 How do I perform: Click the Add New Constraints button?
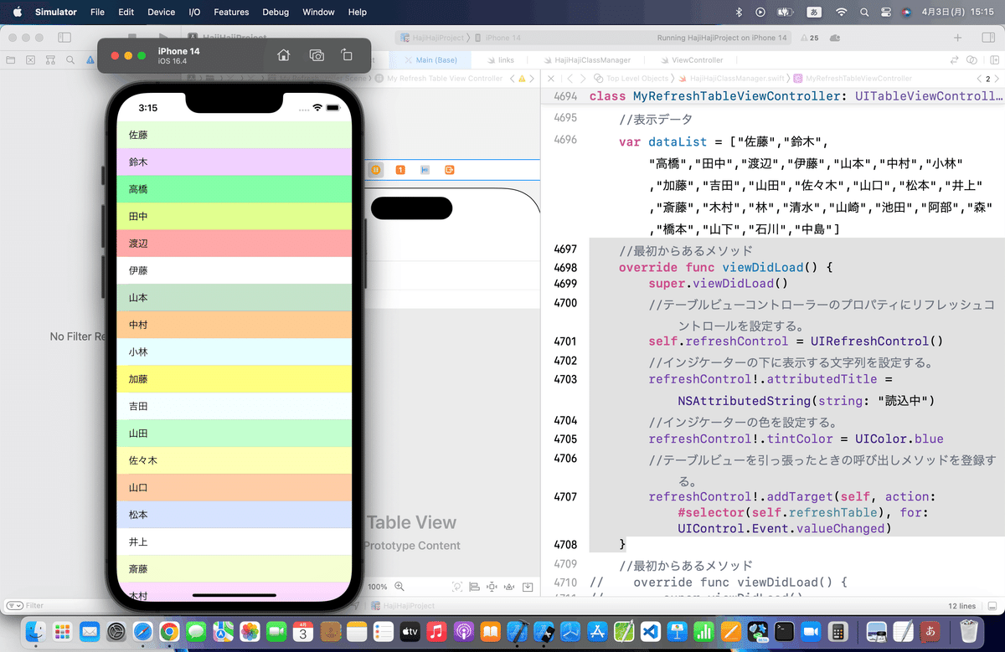(492, 587)
